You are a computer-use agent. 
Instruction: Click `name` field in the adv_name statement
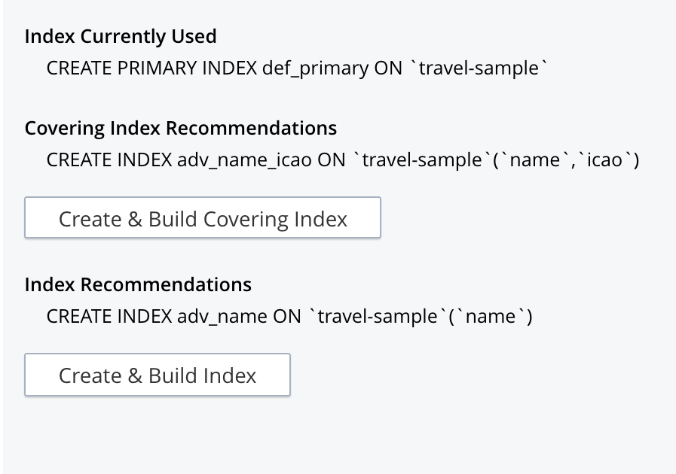tap(491, 316)
